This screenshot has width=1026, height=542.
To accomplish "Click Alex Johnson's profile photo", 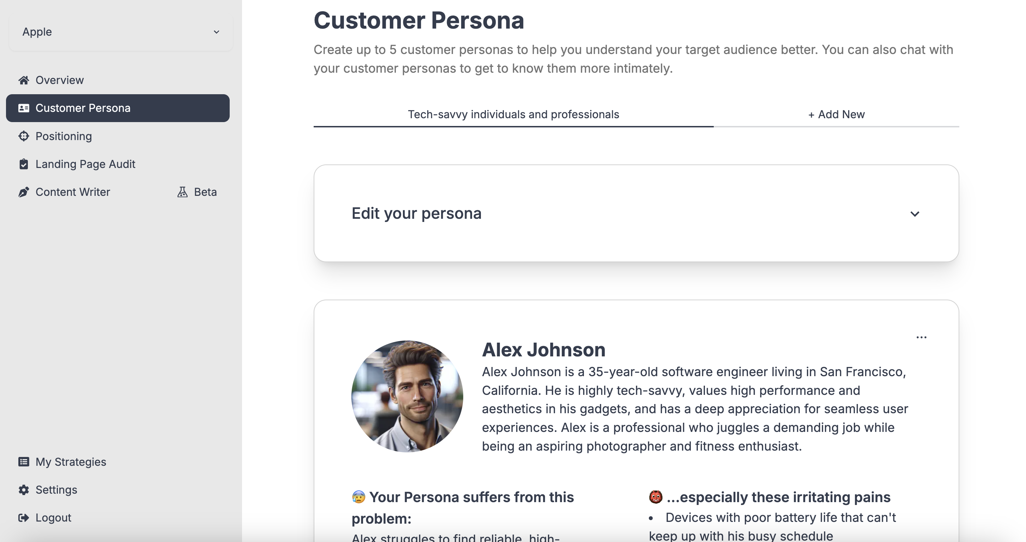I will 407,396.
